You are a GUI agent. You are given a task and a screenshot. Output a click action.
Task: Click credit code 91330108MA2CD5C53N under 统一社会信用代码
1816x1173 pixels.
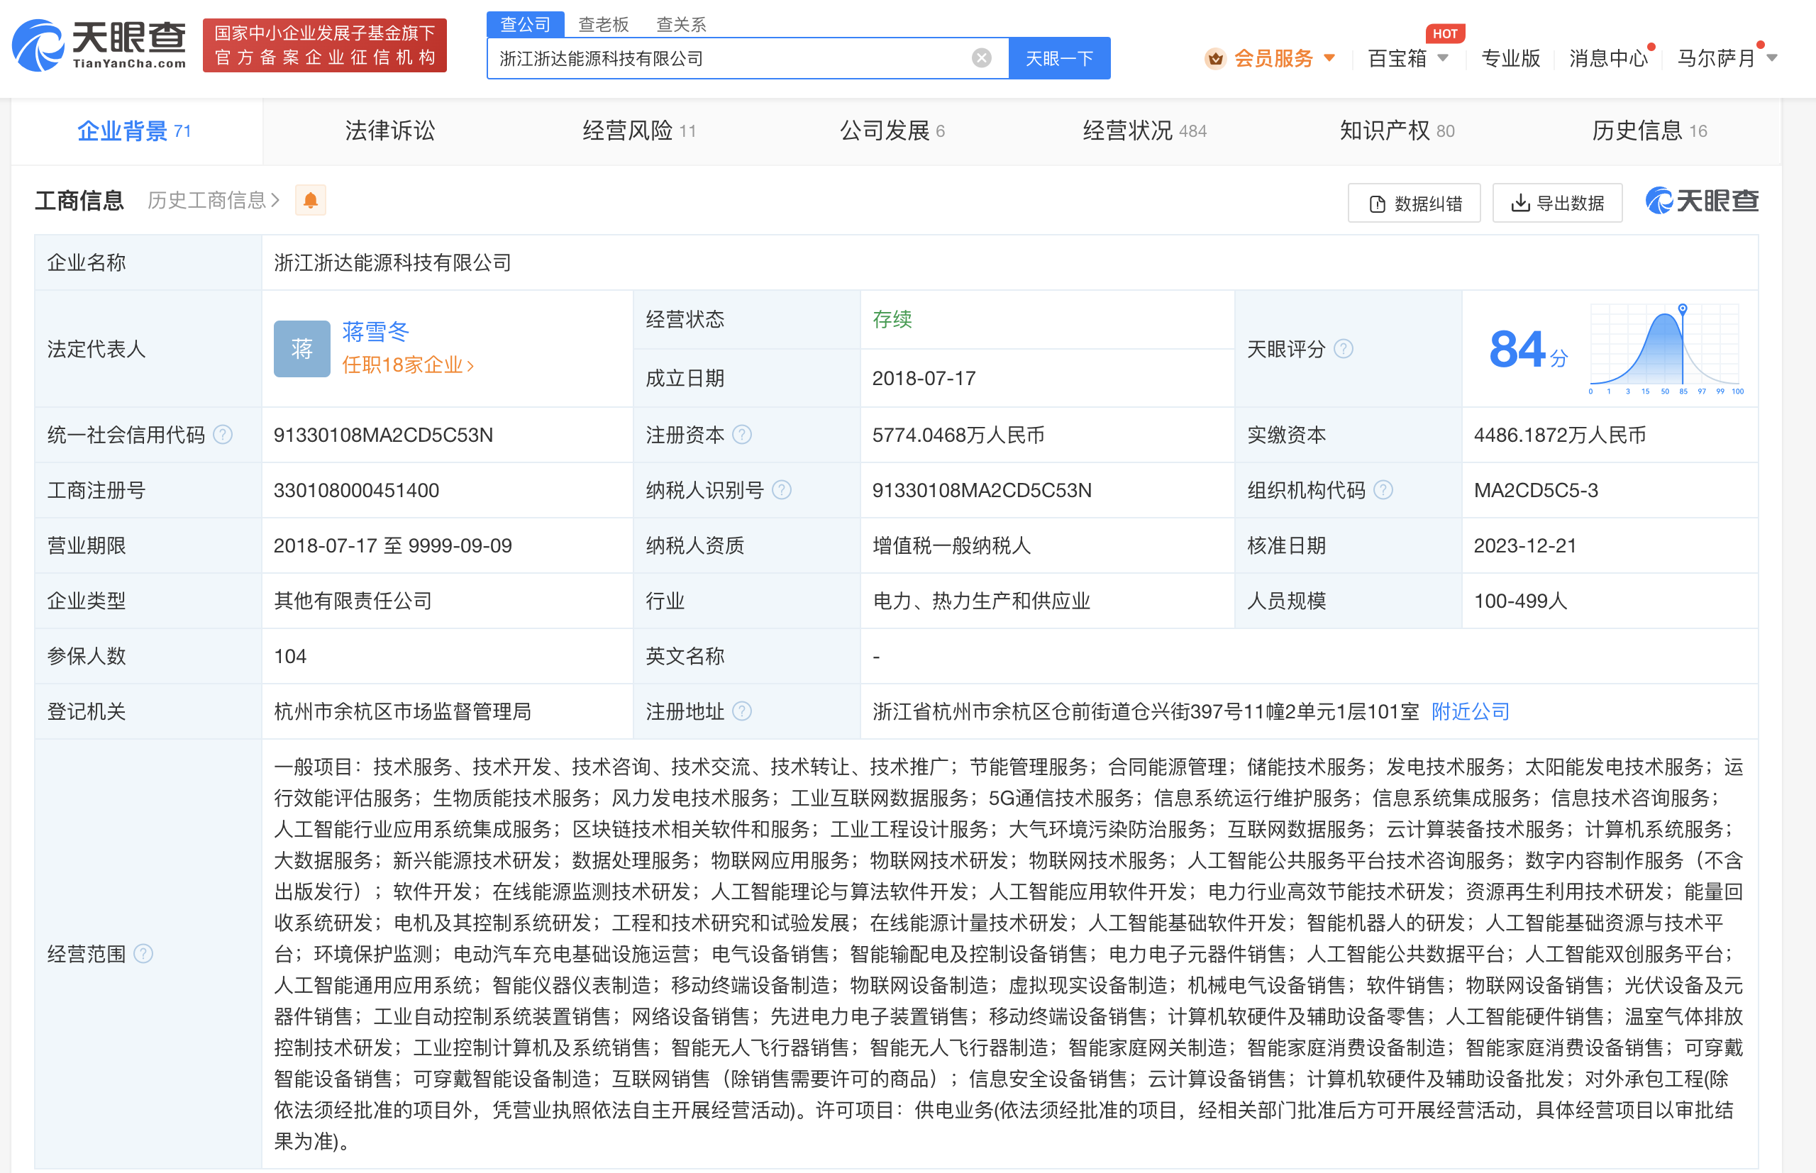[x=383, y=435]
